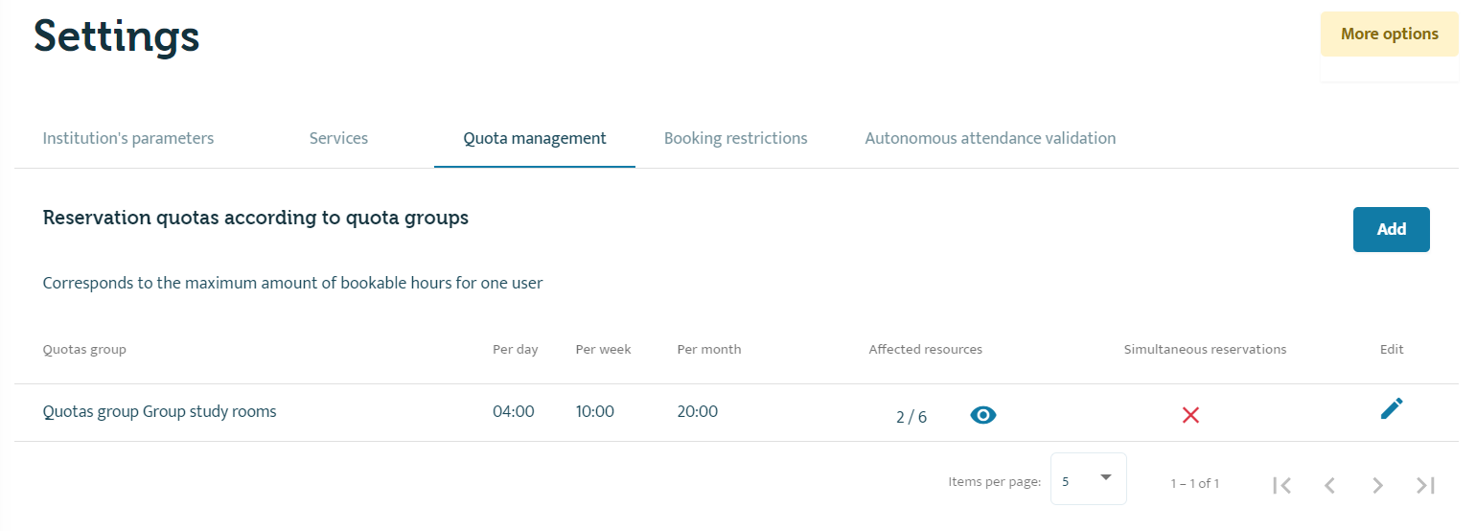Open Autonomous attendance validation tab
Viewport: 1476px width, 531px height.
pyautogui.click(x=990, y=138)
